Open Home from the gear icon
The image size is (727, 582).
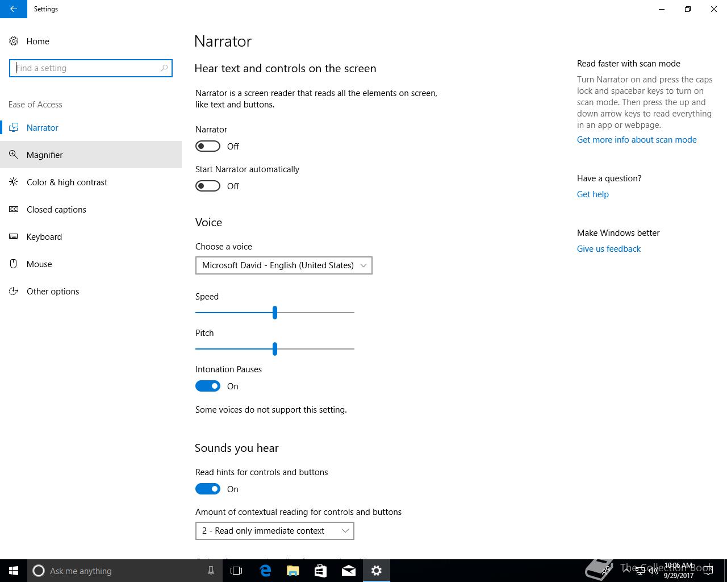(14, 41)
